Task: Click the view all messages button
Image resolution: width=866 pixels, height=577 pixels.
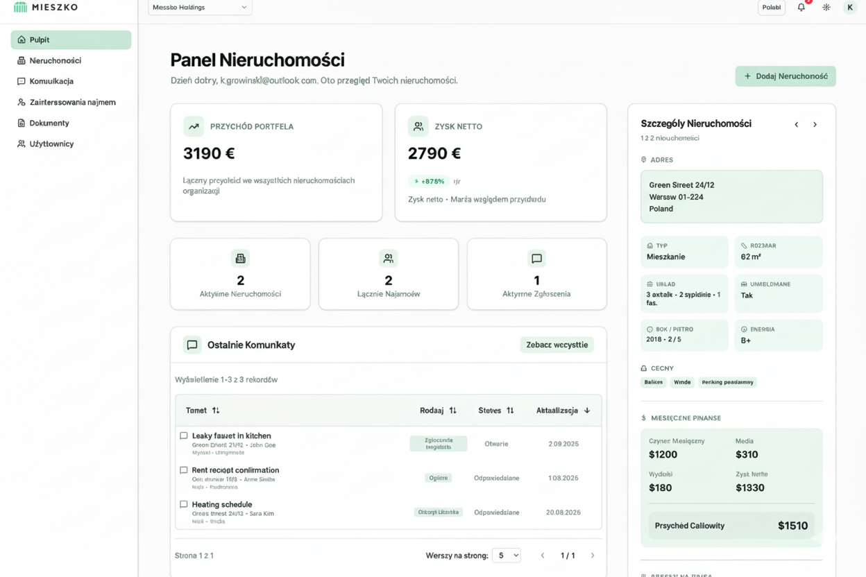Action: pyautogui.click(x=557, y=345)
